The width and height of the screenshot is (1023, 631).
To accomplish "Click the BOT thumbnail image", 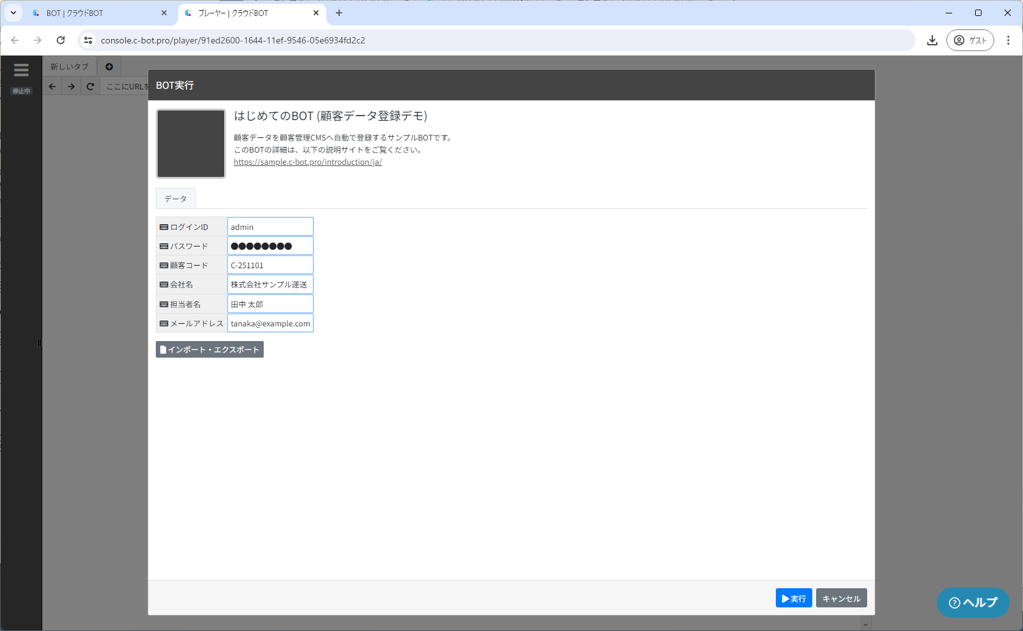I will 191,143.
